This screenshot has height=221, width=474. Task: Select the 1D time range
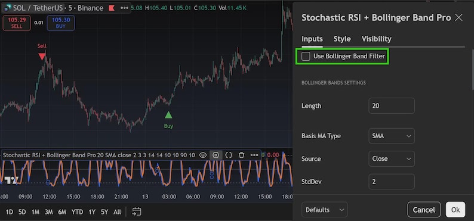(x=10, y=212)
